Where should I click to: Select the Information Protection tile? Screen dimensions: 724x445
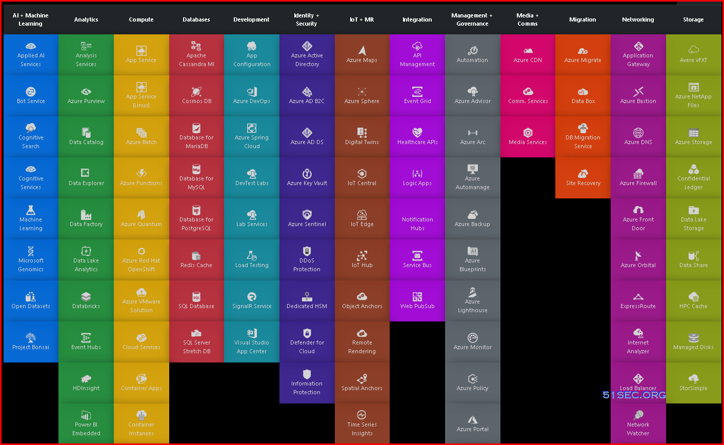pyautogui.click(x=307, y=383)
